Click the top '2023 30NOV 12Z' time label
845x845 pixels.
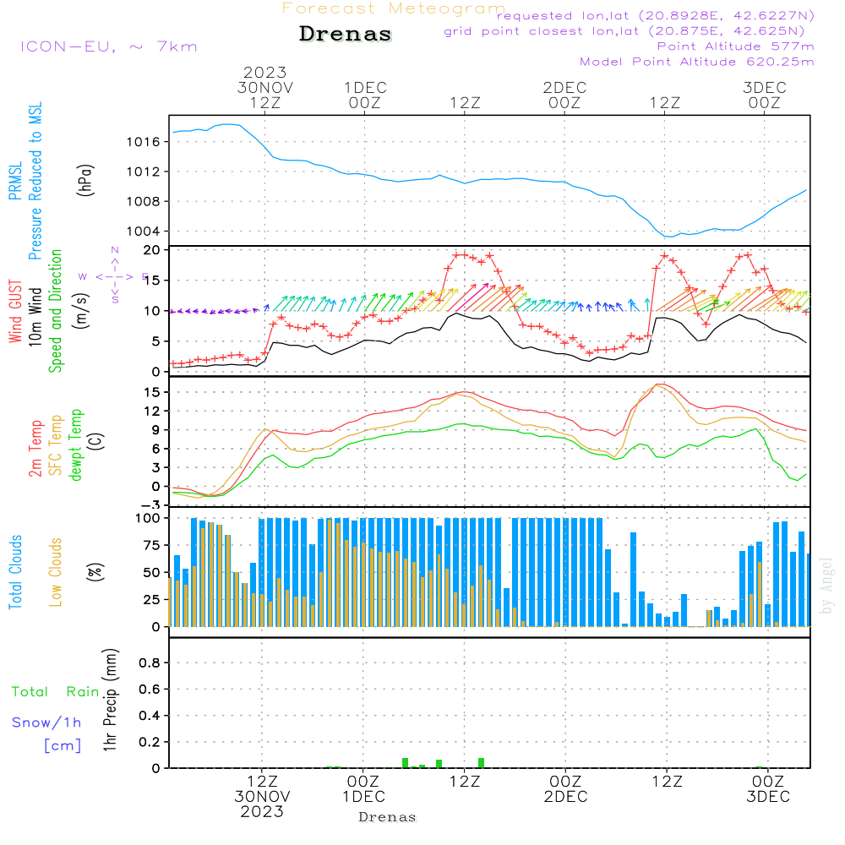[265, 87]
